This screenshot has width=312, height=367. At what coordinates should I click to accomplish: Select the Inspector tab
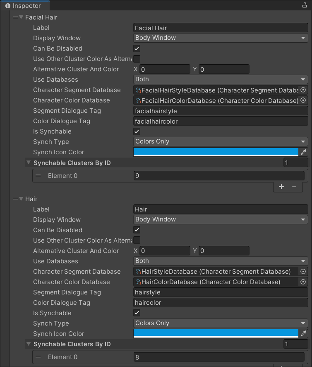click(x=25, y=6)
